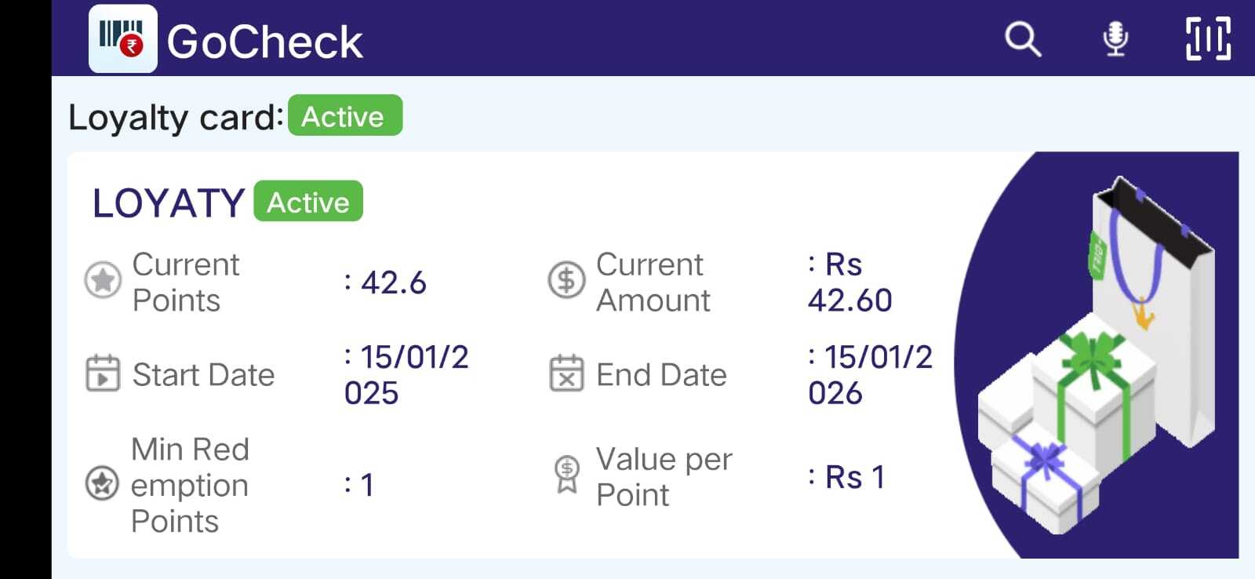The height and width of the screenshot is (579, 1255).
Task: Open the search magnifier icon
Action: (x=1023, y=38)
